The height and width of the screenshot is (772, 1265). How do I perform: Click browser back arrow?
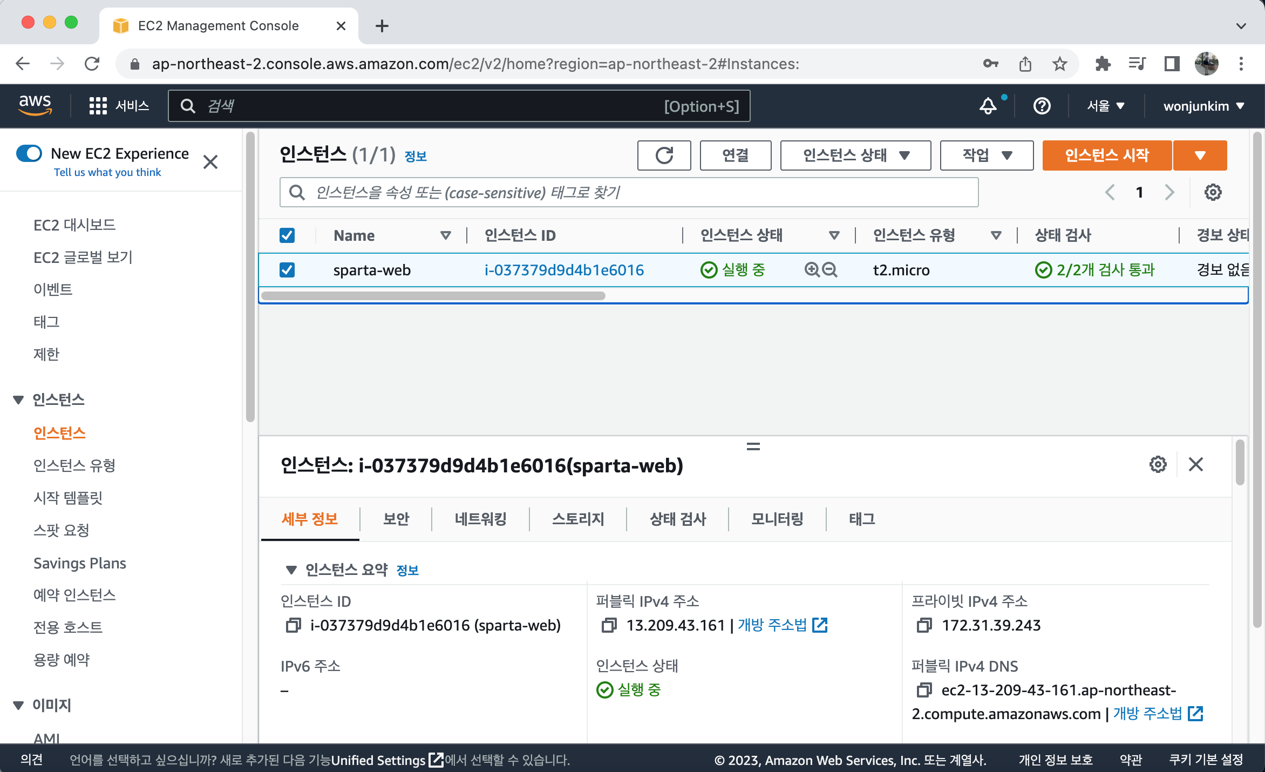point(23,64)
